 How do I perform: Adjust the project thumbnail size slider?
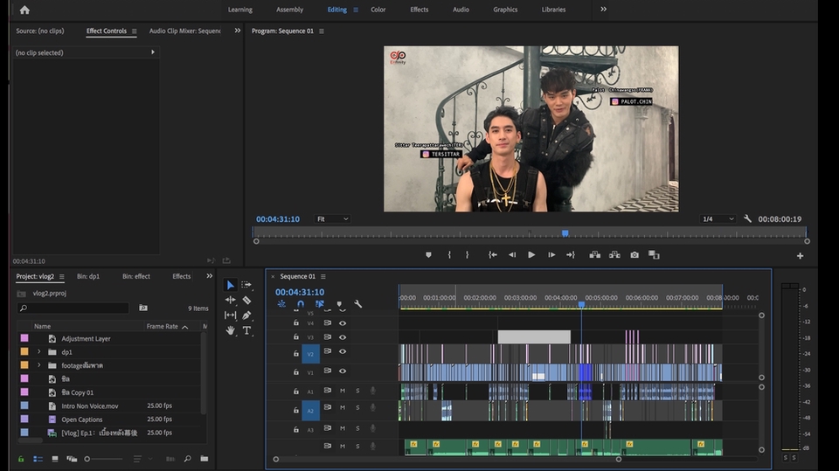click(87, 459)
